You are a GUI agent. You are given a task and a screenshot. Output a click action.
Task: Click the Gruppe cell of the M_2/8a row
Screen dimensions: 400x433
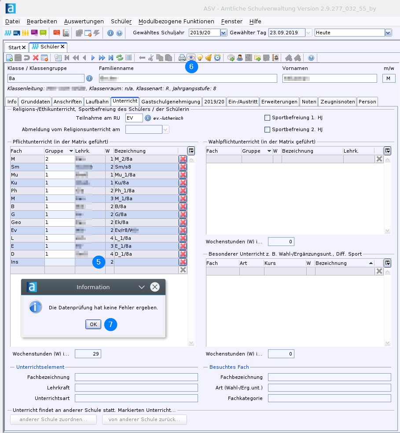coord(60,159)
